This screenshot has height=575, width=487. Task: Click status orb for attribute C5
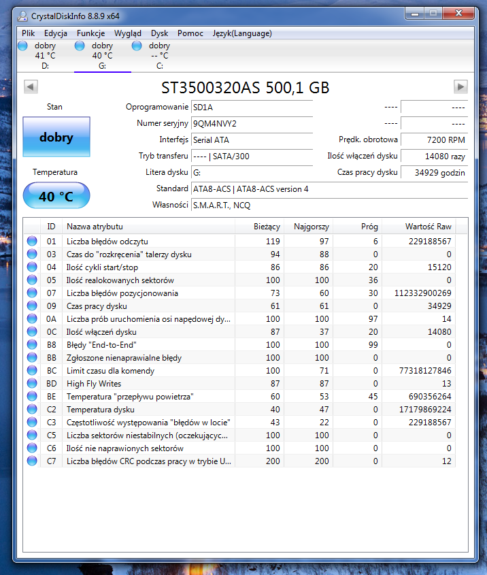click(32, 435)
